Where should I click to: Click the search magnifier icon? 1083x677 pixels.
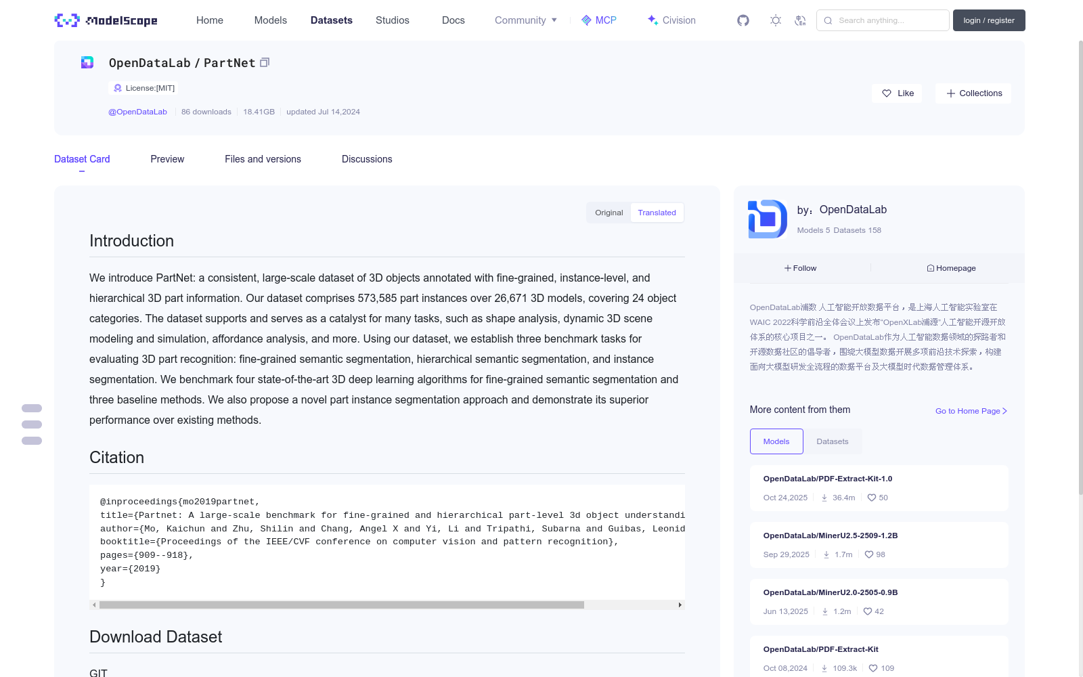(828, 20)
